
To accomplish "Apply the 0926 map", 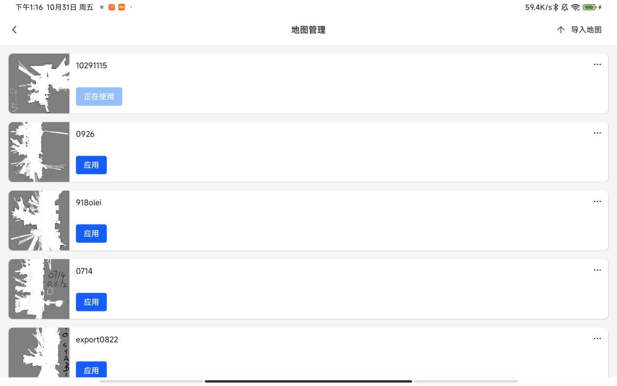I will click(91, 165).
